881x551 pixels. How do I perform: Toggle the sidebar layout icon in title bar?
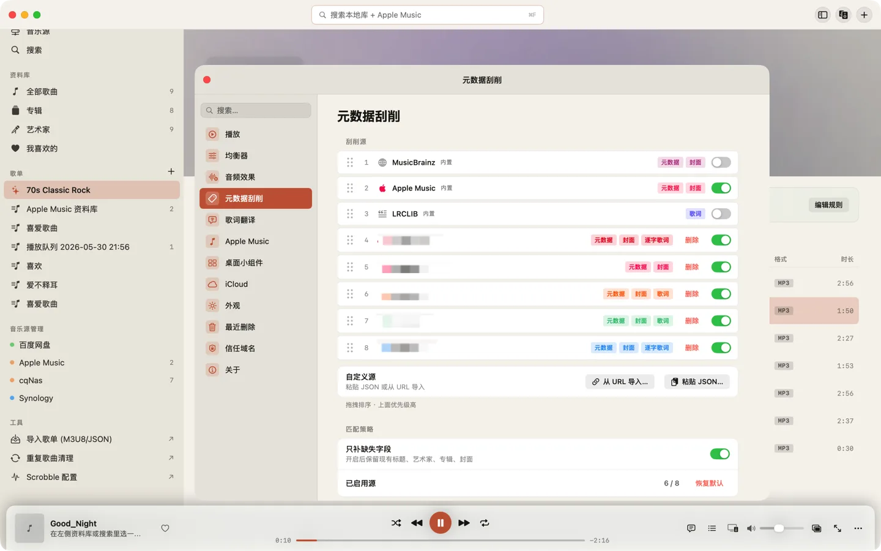click(x=823, y=15)
